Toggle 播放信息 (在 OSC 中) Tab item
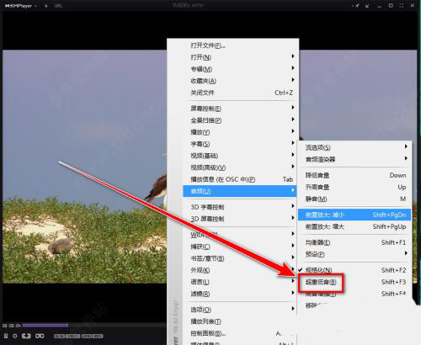This screenshot has height=345, width=421. [x=241, y=179]
